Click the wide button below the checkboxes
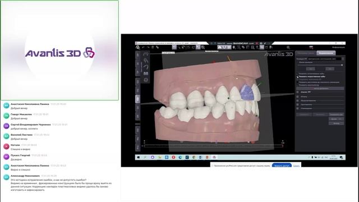Screen dimensions: 359x202 (320, 89)
